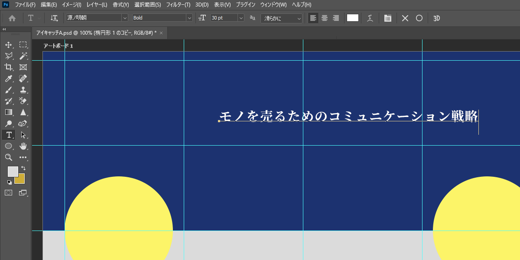Open the フィルター(T) menu
Image resolution: width=520 pixels, height=260 pixels.
178,5
